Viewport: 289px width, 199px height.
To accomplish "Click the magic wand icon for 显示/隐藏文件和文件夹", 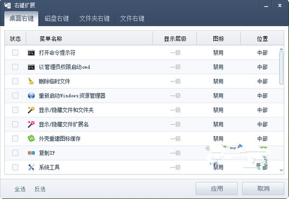I will pos(31,110).
